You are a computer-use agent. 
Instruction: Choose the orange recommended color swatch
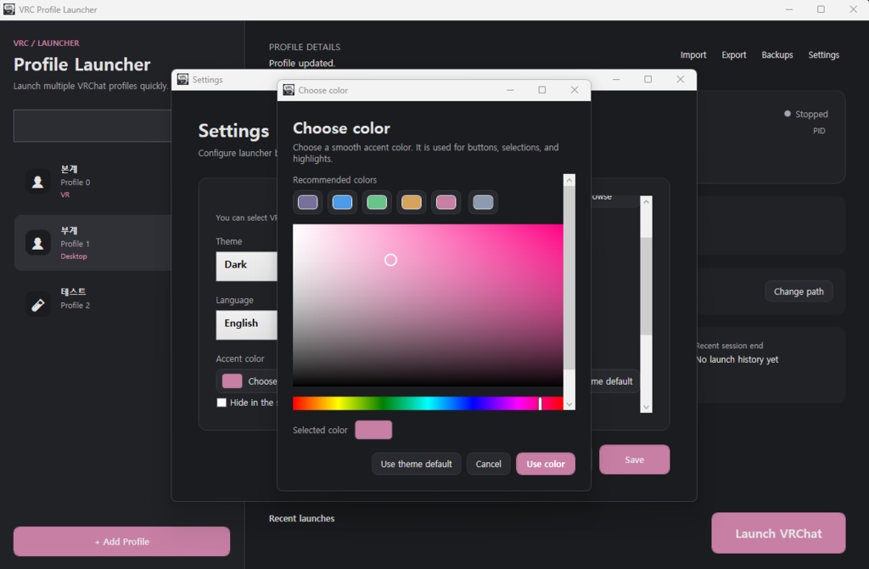click(412, 202)
